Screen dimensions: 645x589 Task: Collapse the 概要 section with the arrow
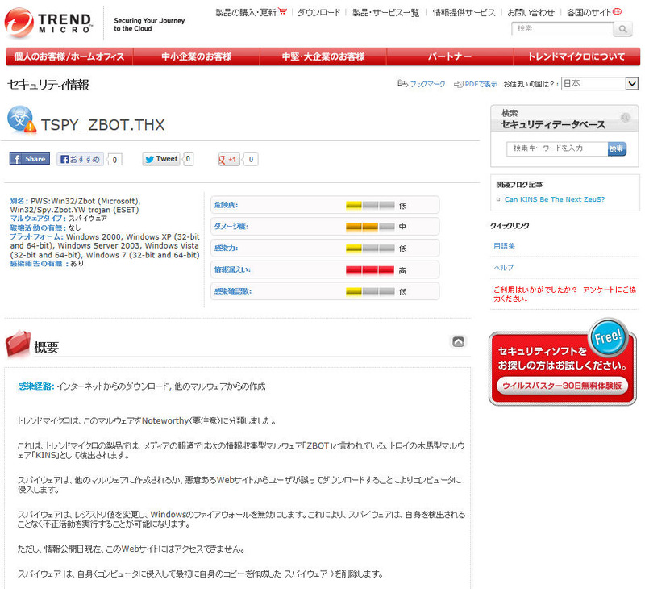coord(458,341)
